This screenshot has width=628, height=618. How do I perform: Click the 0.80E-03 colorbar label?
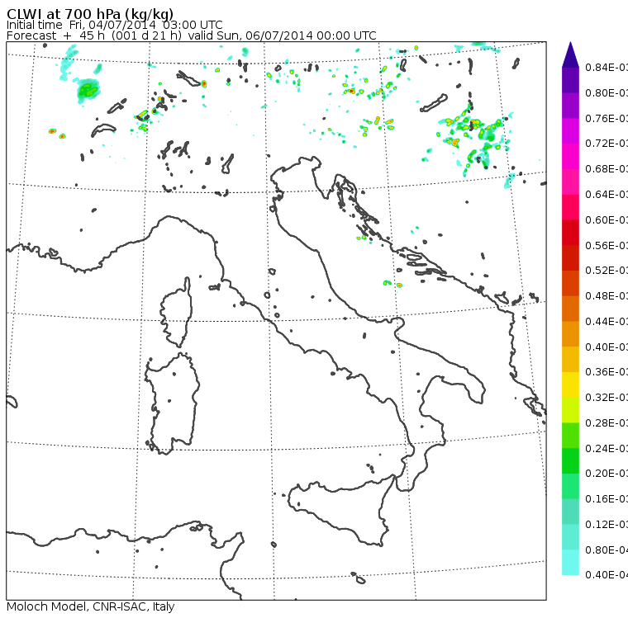607,92
